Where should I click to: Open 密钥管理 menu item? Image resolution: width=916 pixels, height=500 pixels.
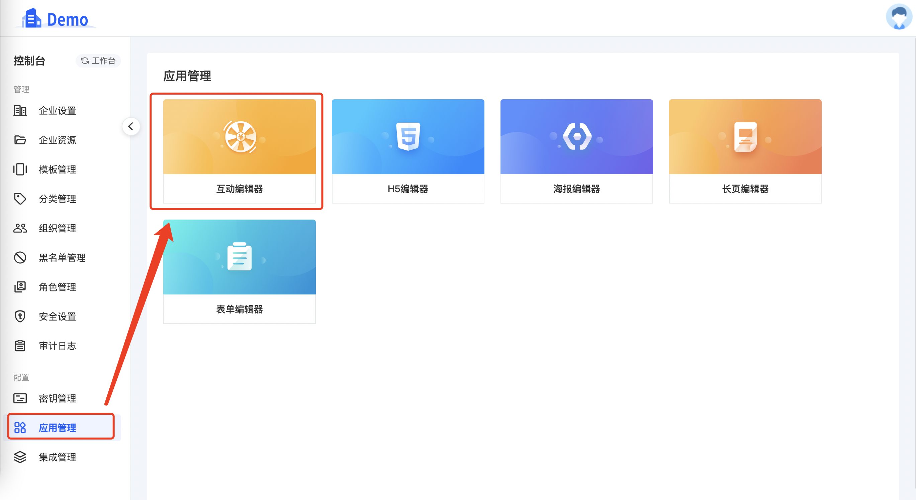pyautogui.click(x=62, y=398)
